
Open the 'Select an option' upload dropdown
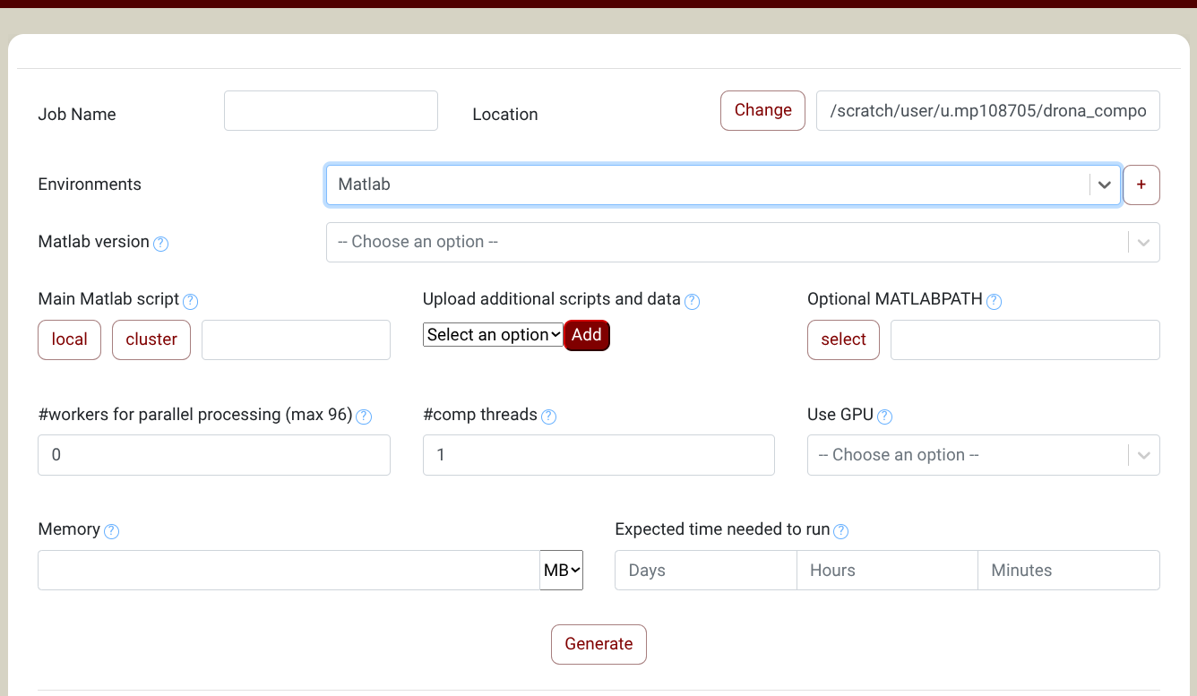tap(493, 335)
